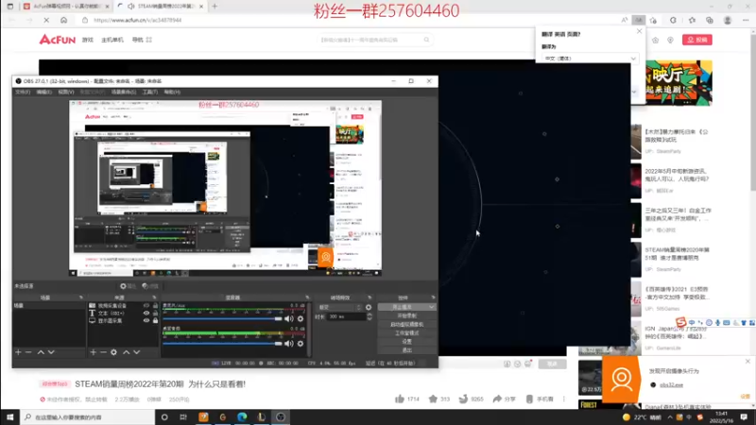756x425 pixels.
Task: Toggle lock on 显示器采集 source
Action: (155, 320)
